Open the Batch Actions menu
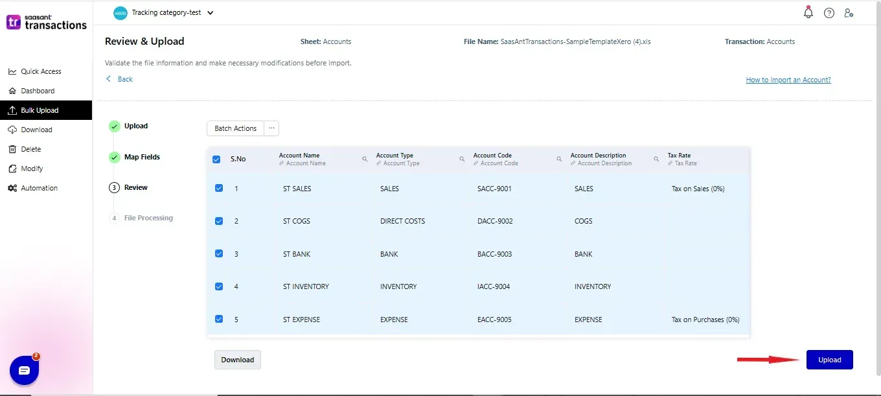The height and width of the screenshot is (396, 881). (236, 128)
